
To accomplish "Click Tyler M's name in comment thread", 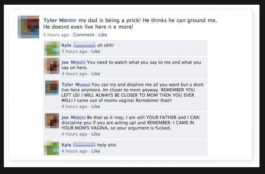I will coord(76,84).
